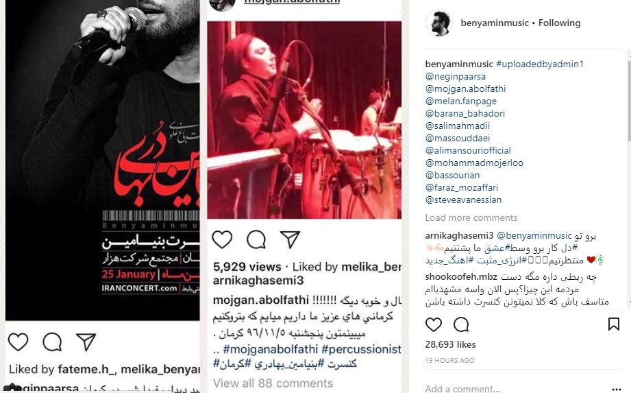Open comment bubble under concert poster
Screen dimensions: 631x393
pos(52,342)
